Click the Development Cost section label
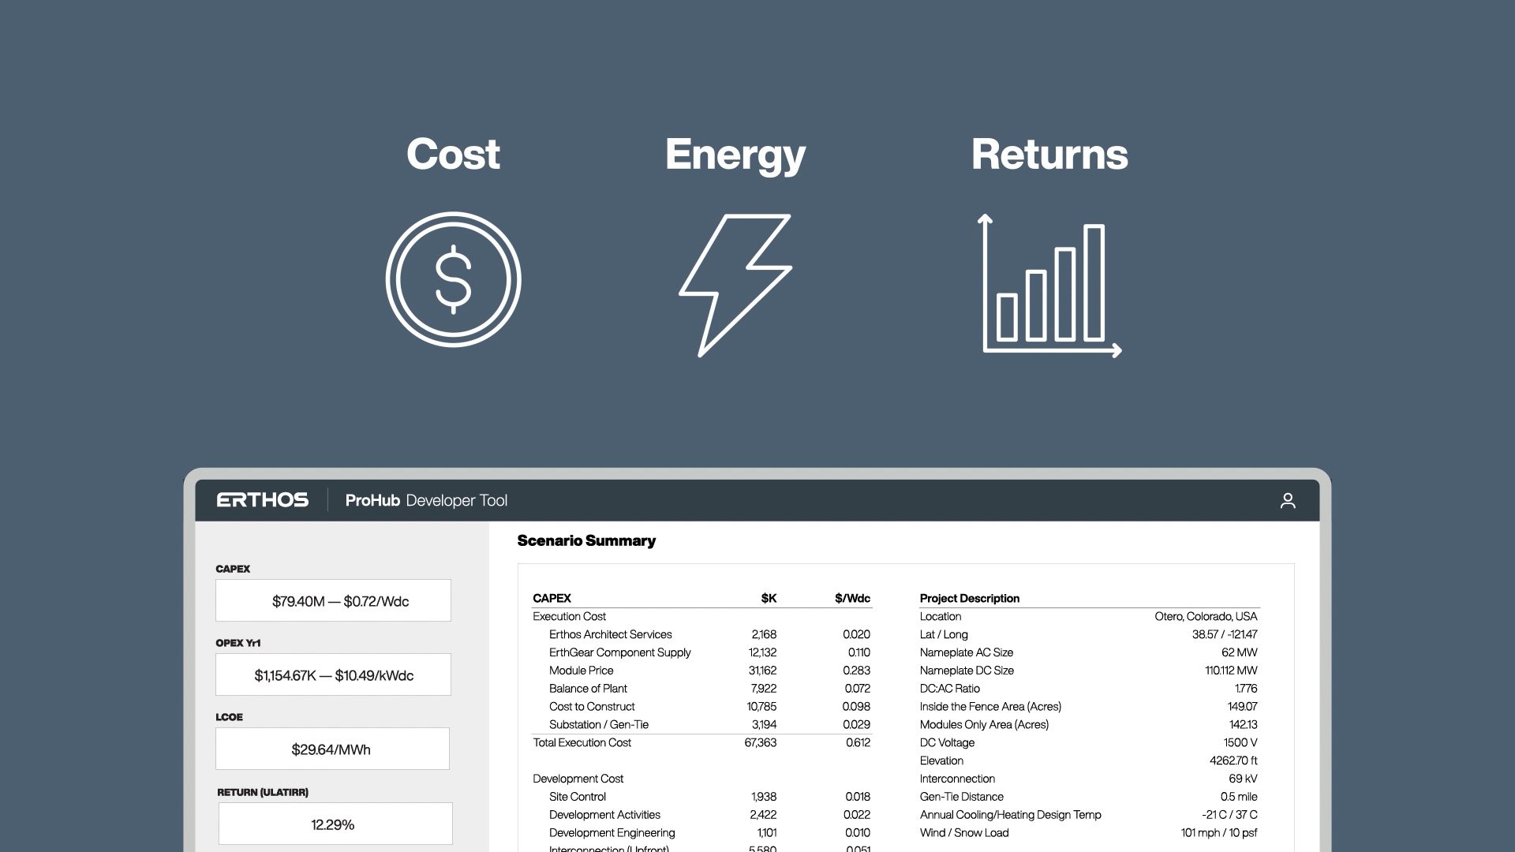 [578, 779]
